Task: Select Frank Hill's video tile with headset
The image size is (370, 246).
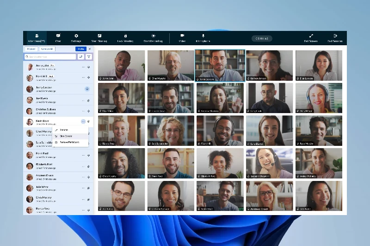Action: pos(220,131)
